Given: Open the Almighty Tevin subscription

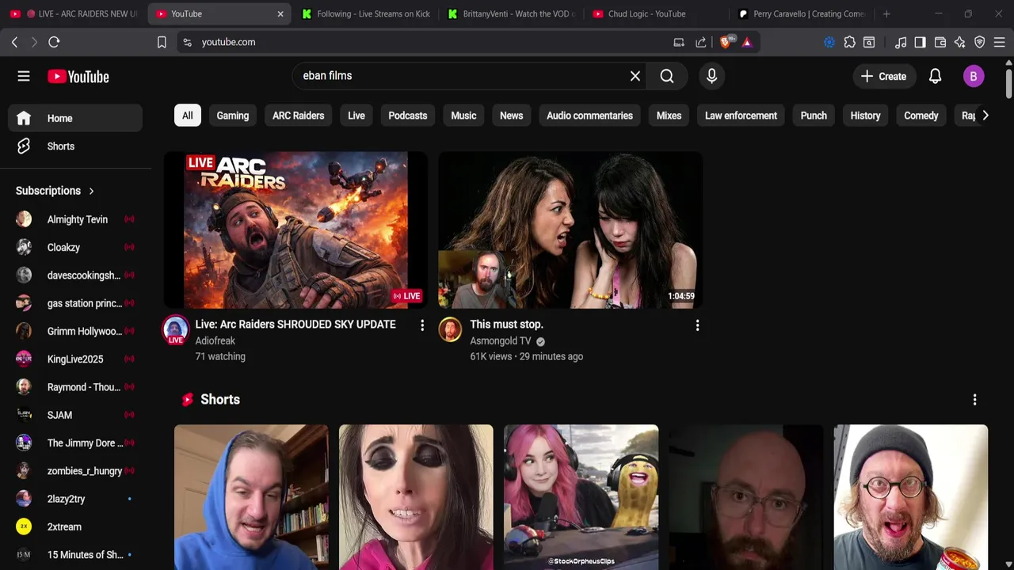Looking at the screenshot, I should coord(75,219).
